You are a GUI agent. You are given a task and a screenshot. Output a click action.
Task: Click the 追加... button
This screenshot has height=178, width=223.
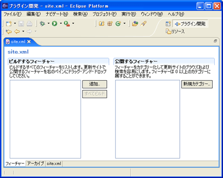[x=95, y=84]
